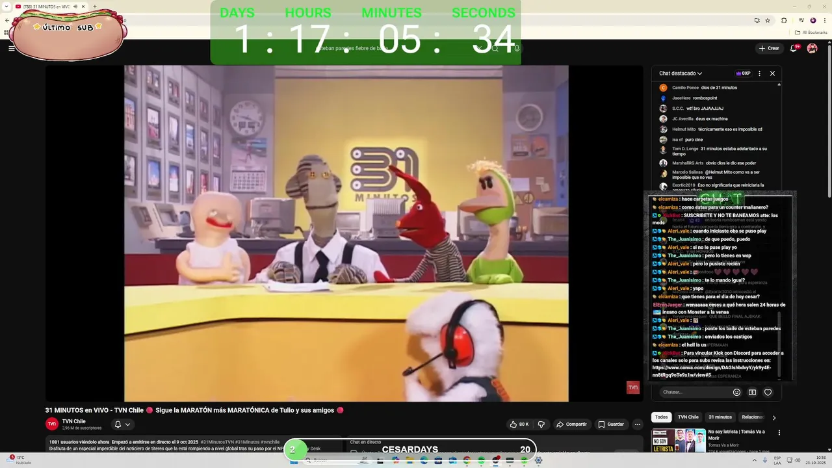This screenshot has width=832, height=468.
Task: Click the video player area
Action: 346,233
